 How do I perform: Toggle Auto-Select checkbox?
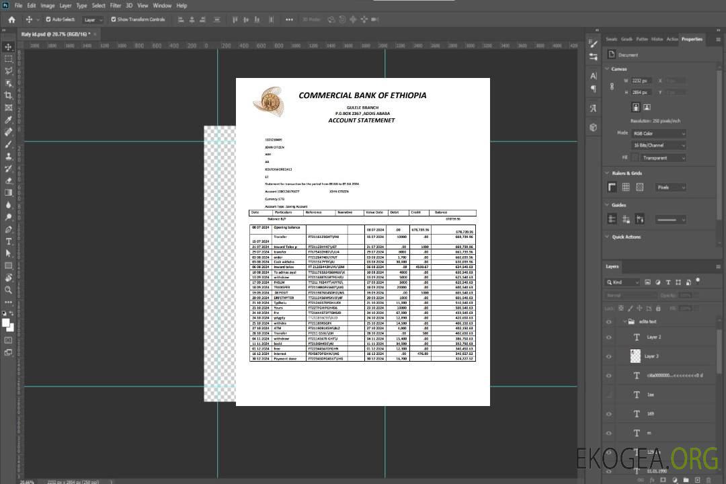[x=48, y=19]
